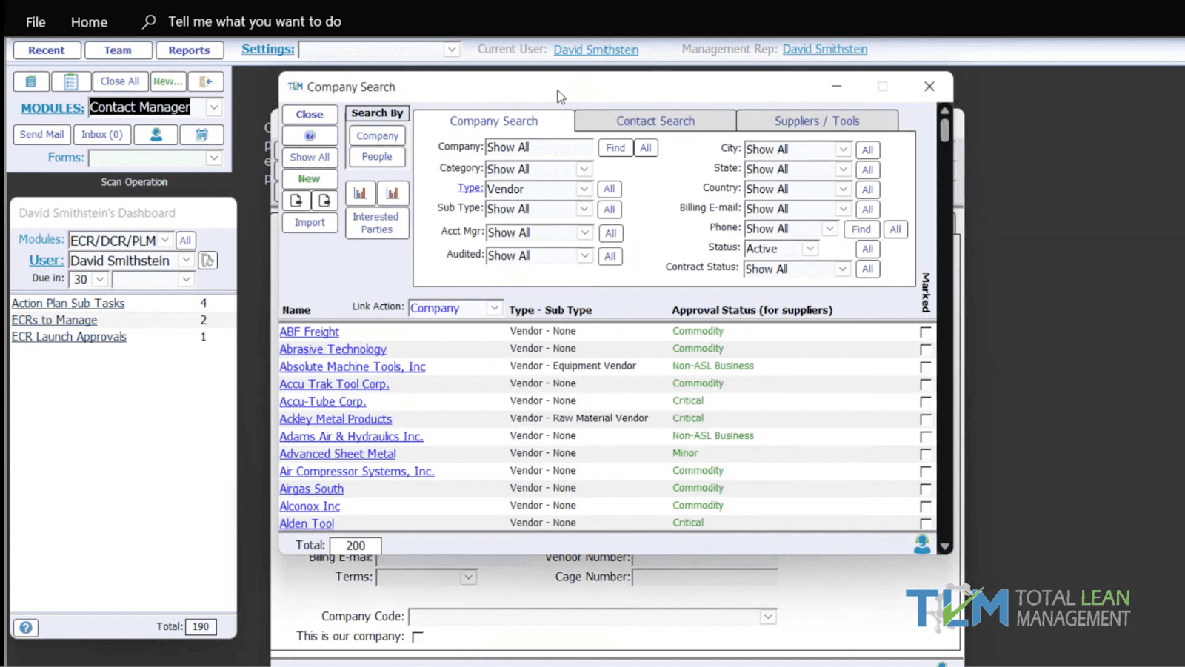Image resolution: width=1185 pixels, height=667 pixels.
Task: Open the Type dropdown showing Vendor
Action: 584,190
